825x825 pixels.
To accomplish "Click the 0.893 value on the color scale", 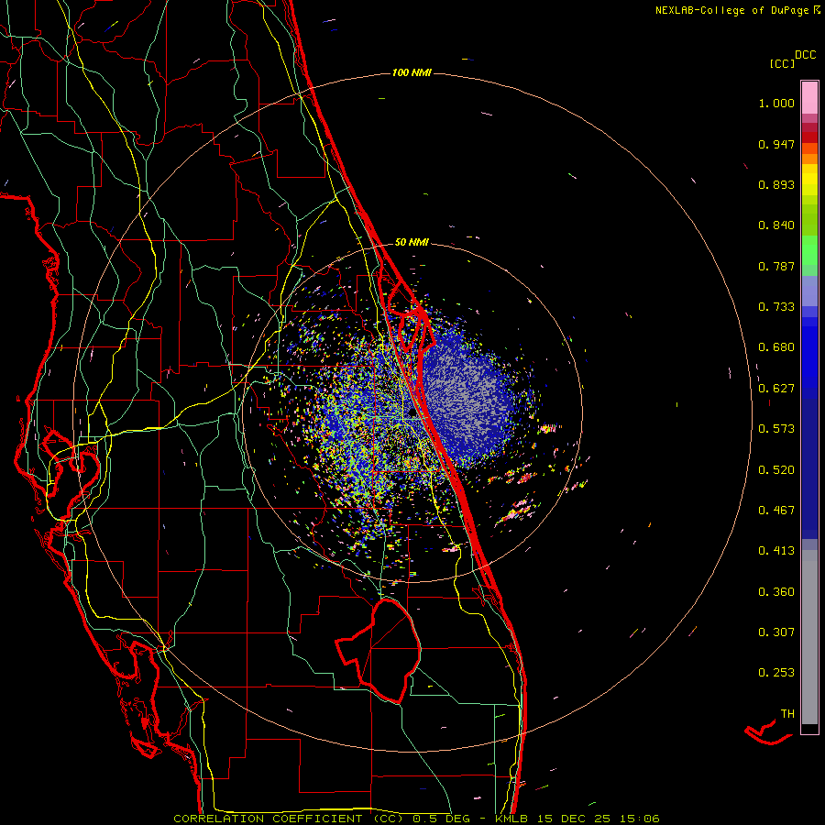I will 776,184.
